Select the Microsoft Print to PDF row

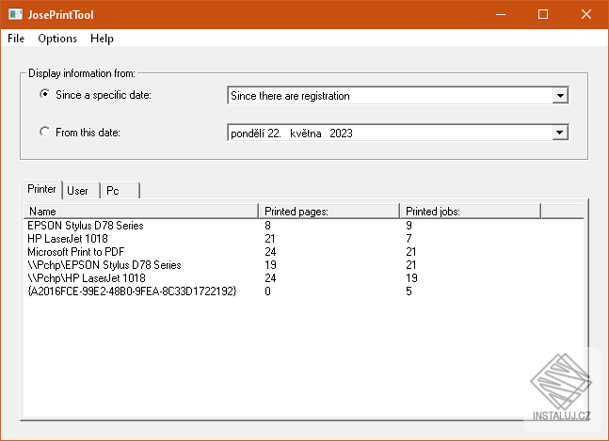pyautogui.click(x=78, y=252)
